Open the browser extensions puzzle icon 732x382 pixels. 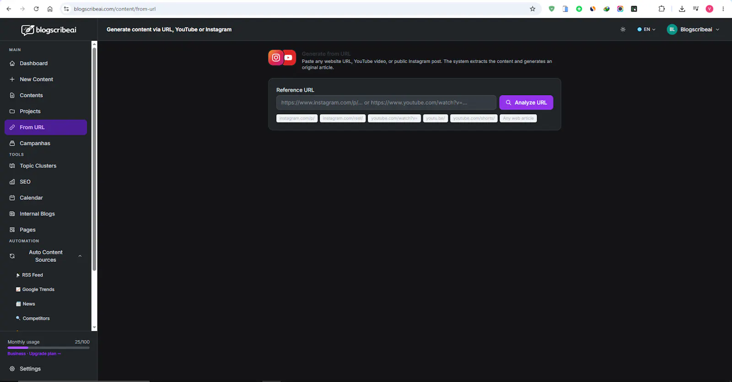pyautogui.click(x=662, y=9)
